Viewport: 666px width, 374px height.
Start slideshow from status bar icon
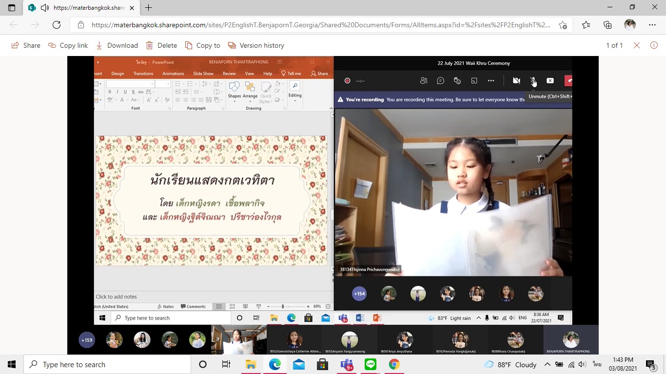tap(258, 306)
